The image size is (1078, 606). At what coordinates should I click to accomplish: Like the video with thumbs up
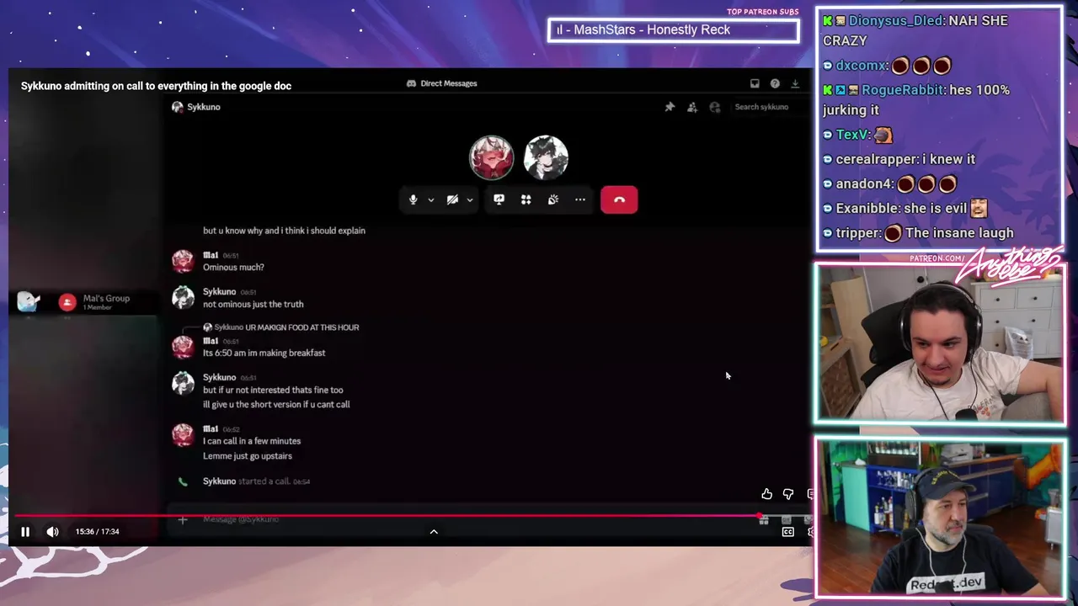pos(766,494)
